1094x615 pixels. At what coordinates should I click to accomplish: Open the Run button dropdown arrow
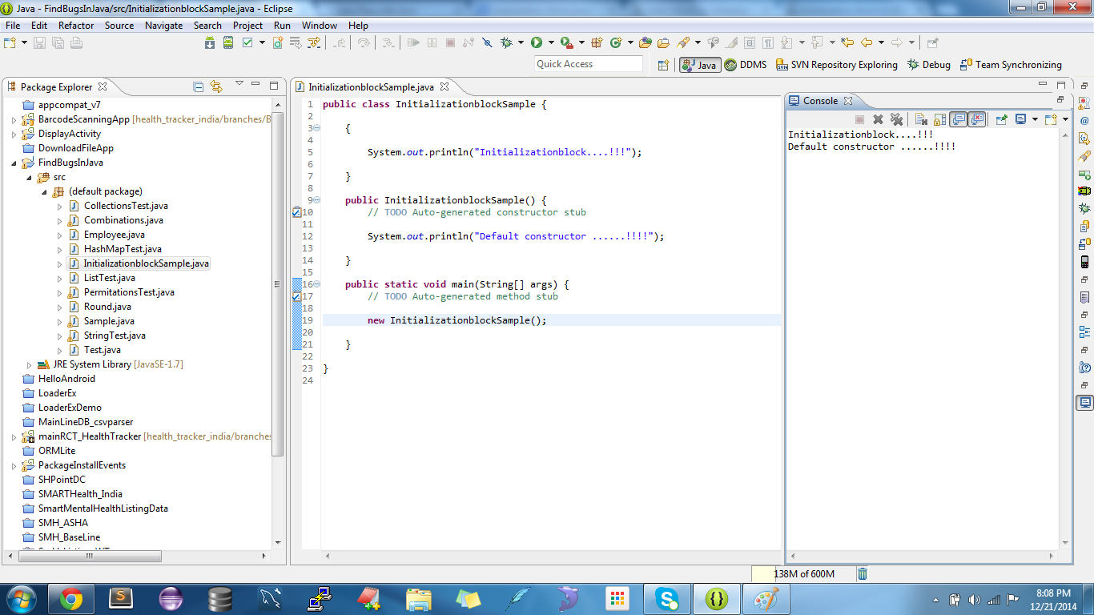(550, 42)
